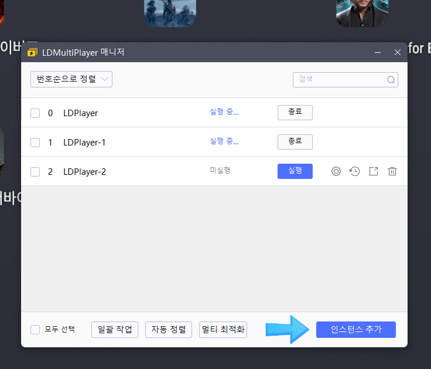Enable the 모두 선택 checkbox
The image size is (431, 369).
[x=35, y=329]
